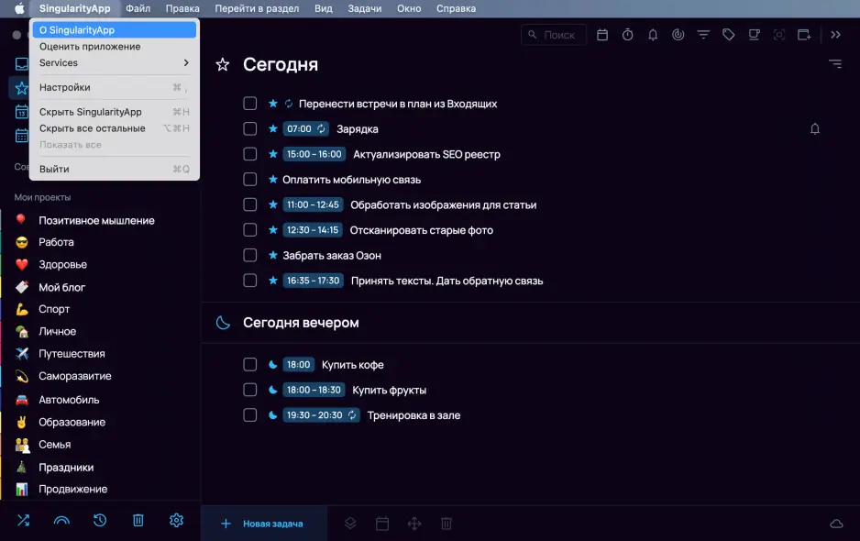The width and height of the screenshot is (860, 541).
Task: Click the history icon in the bottom toolbar
Action: click(99, 520)
